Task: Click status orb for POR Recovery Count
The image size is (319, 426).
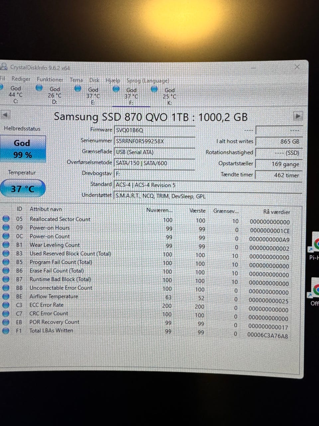Action: [x=6, y=322]
